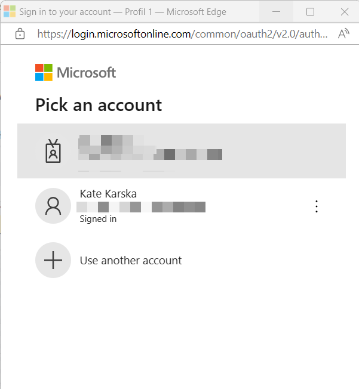Click the plus icon for another account
The image size is (359, 389).
click(x=53, y=260)
